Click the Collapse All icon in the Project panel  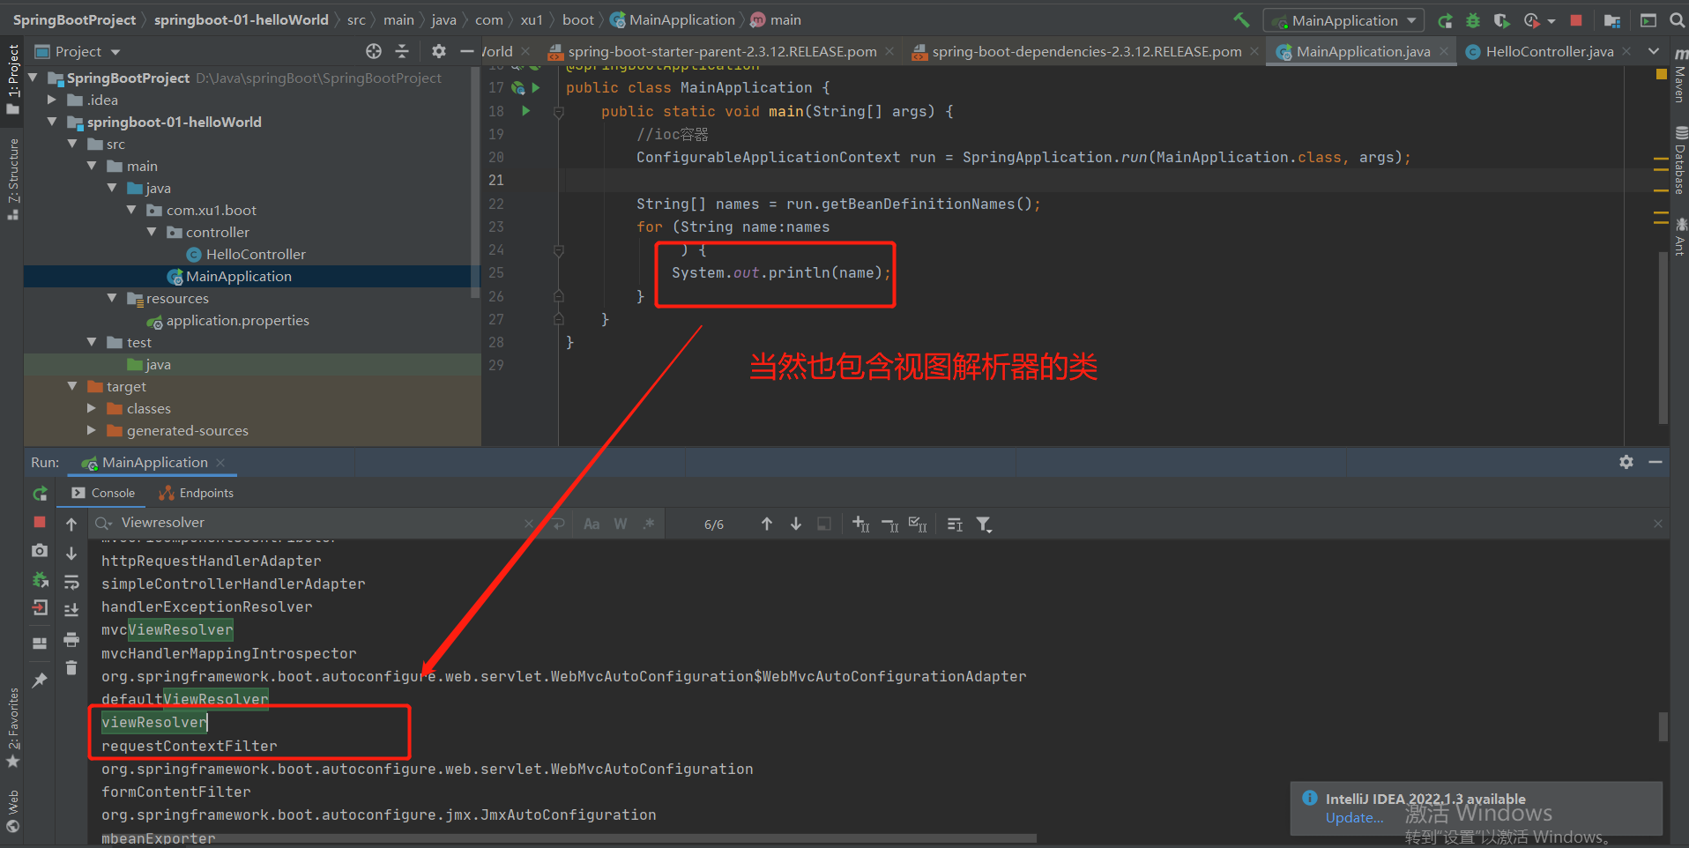(x=402, y=51)
